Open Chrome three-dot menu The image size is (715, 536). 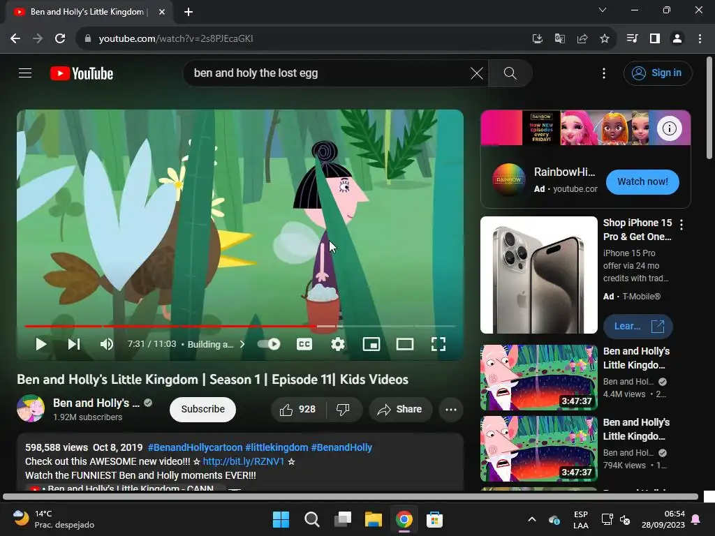700,39
